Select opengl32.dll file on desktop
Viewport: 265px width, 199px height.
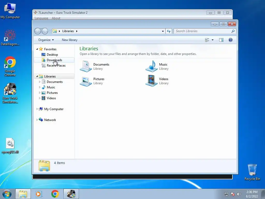tap(10, 146)
